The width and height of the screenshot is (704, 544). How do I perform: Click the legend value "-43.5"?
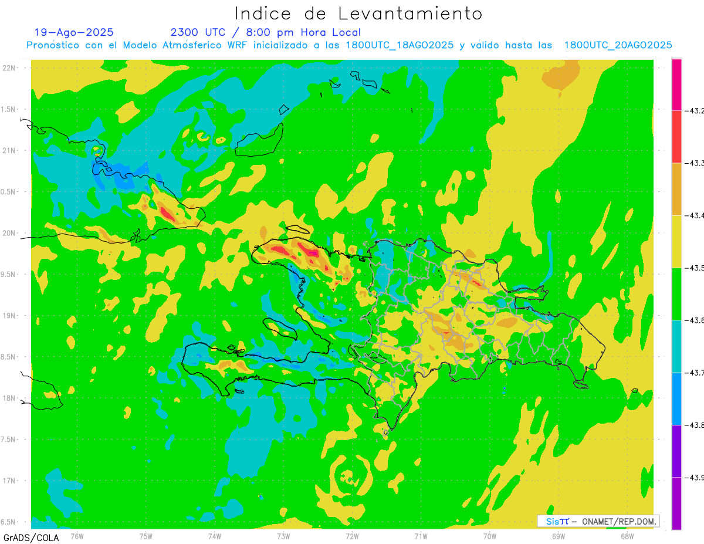[x=695, y=268]
